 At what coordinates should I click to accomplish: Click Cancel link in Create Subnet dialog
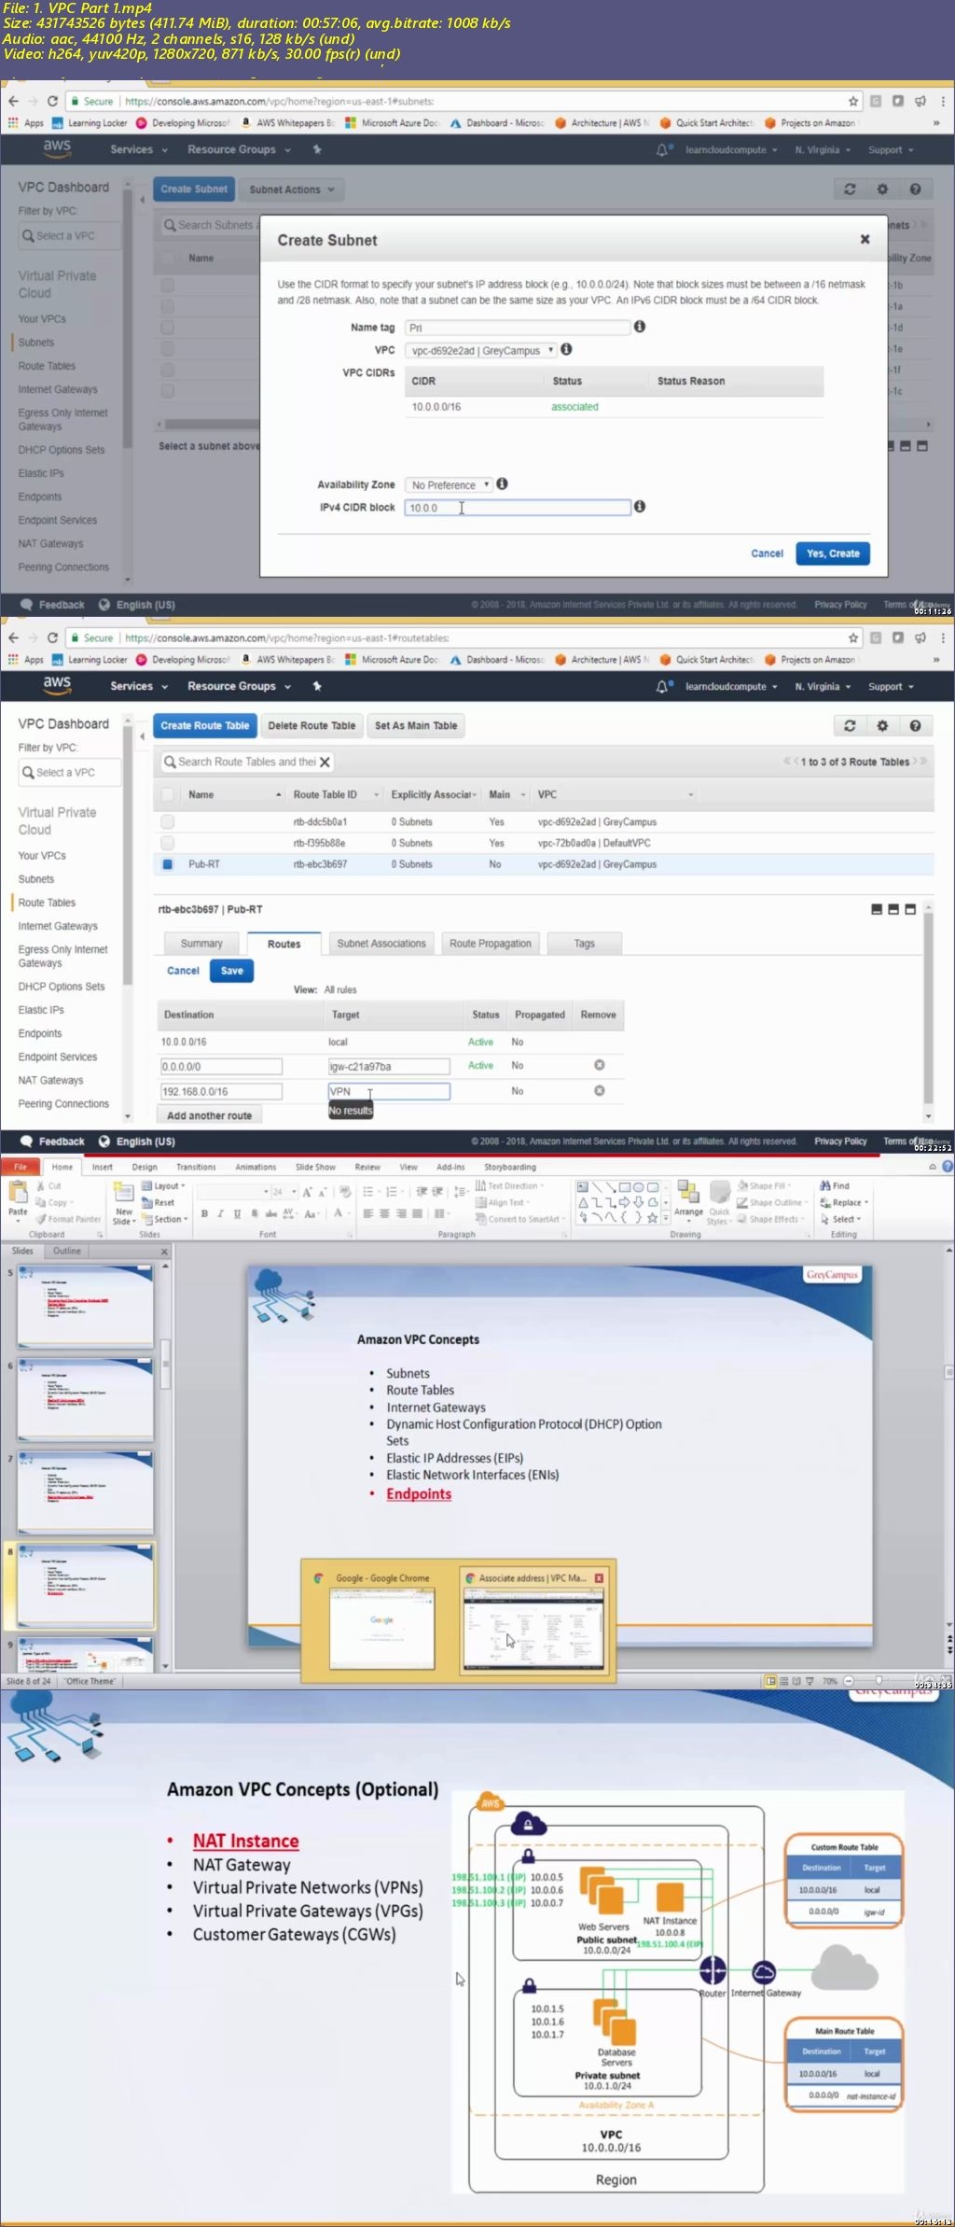767,553
